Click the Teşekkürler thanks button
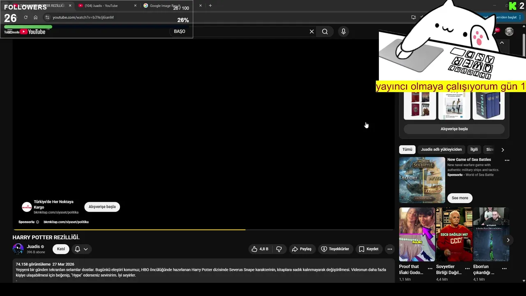Screen dimensions: 526x296 point(335,249)
